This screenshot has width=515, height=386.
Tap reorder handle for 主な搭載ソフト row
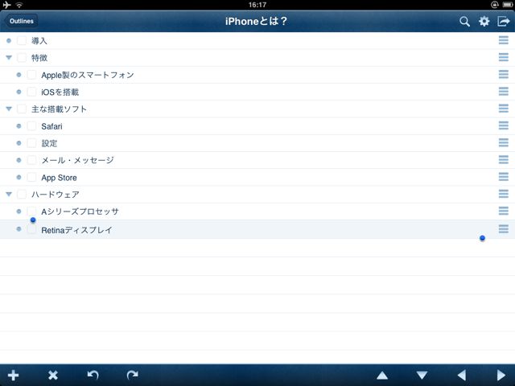click(x=503, y=109)
